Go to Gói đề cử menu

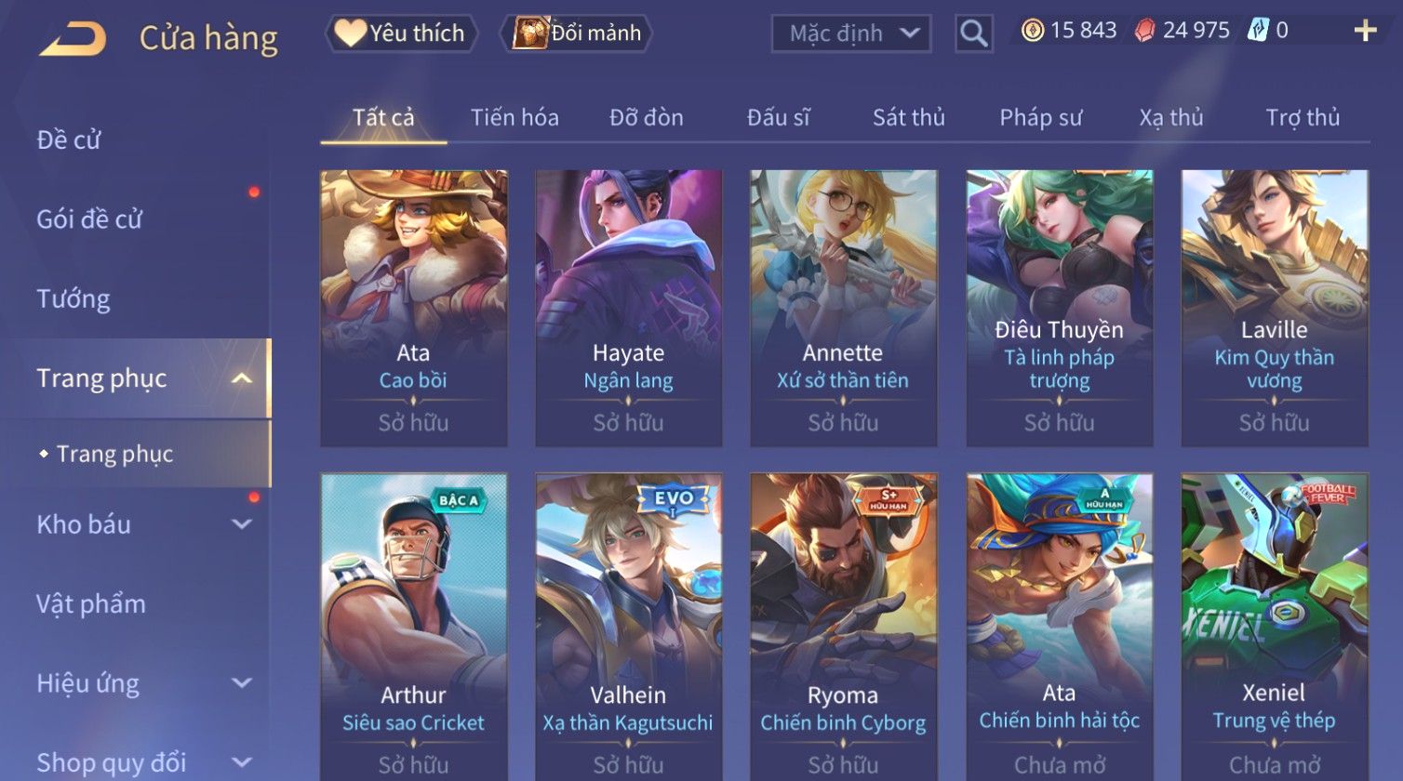click(x=89, y=219)
